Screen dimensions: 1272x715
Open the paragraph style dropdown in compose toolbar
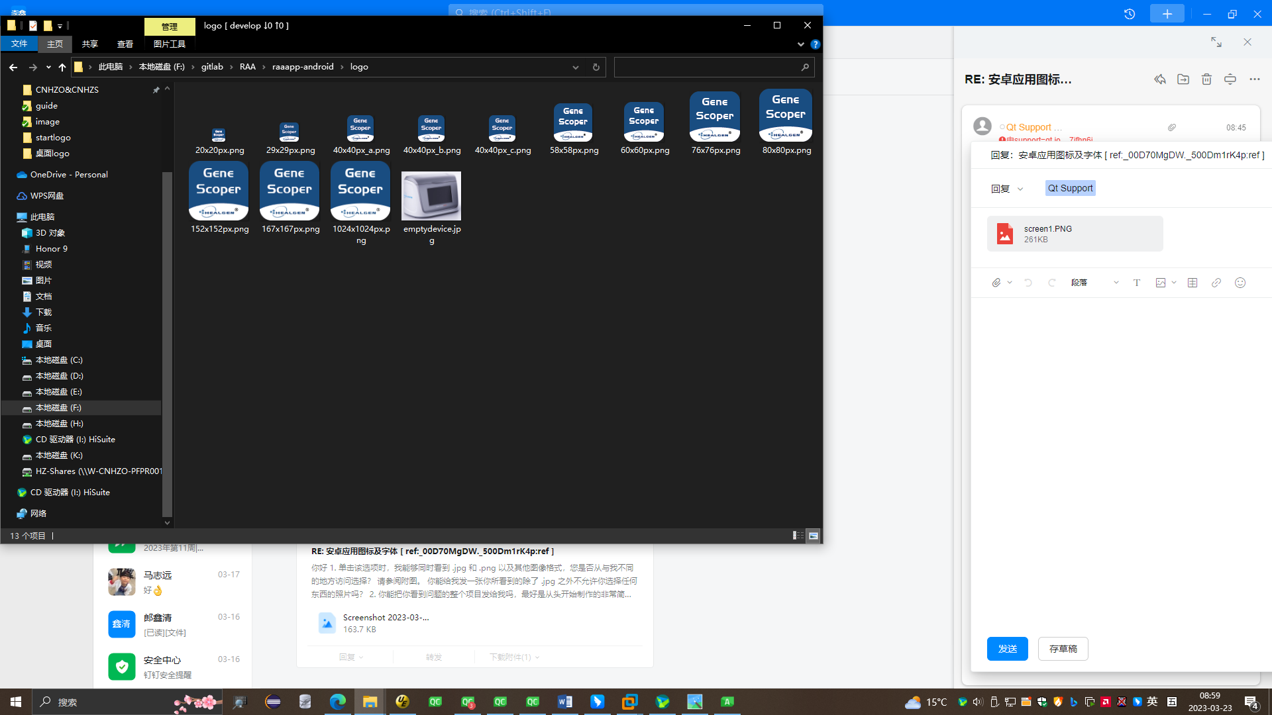1094,283
